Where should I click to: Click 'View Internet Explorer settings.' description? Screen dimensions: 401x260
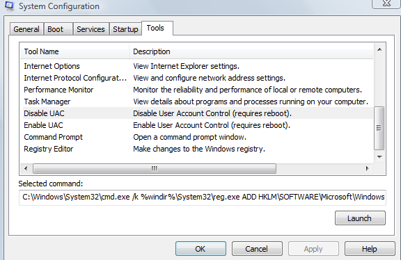coord(186,66)
